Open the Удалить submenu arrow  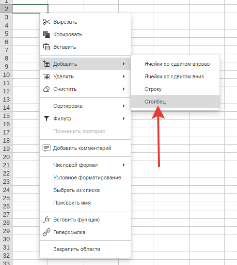tap(124, 76)
